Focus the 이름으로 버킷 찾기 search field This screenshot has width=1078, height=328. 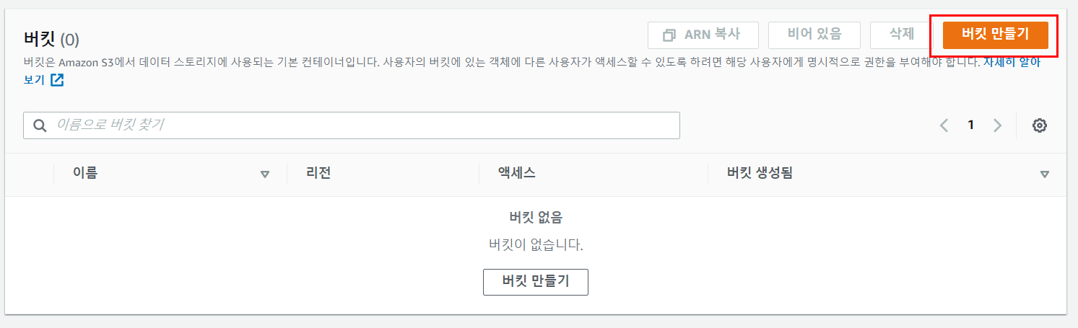352,125
